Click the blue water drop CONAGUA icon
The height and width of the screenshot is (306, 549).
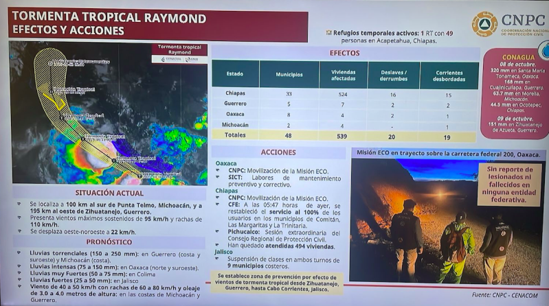tap(544, 50)
